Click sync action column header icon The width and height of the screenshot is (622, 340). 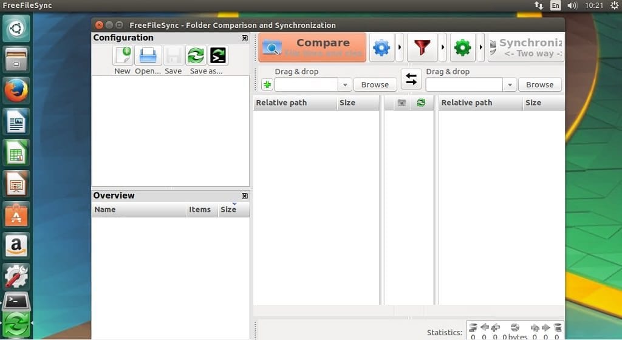422,103
